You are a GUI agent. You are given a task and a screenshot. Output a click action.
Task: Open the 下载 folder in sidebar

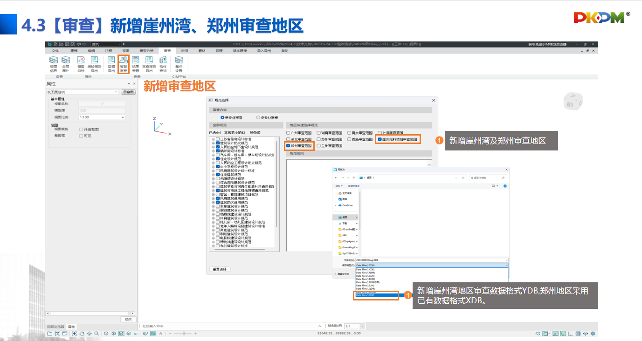click(343, 223)
